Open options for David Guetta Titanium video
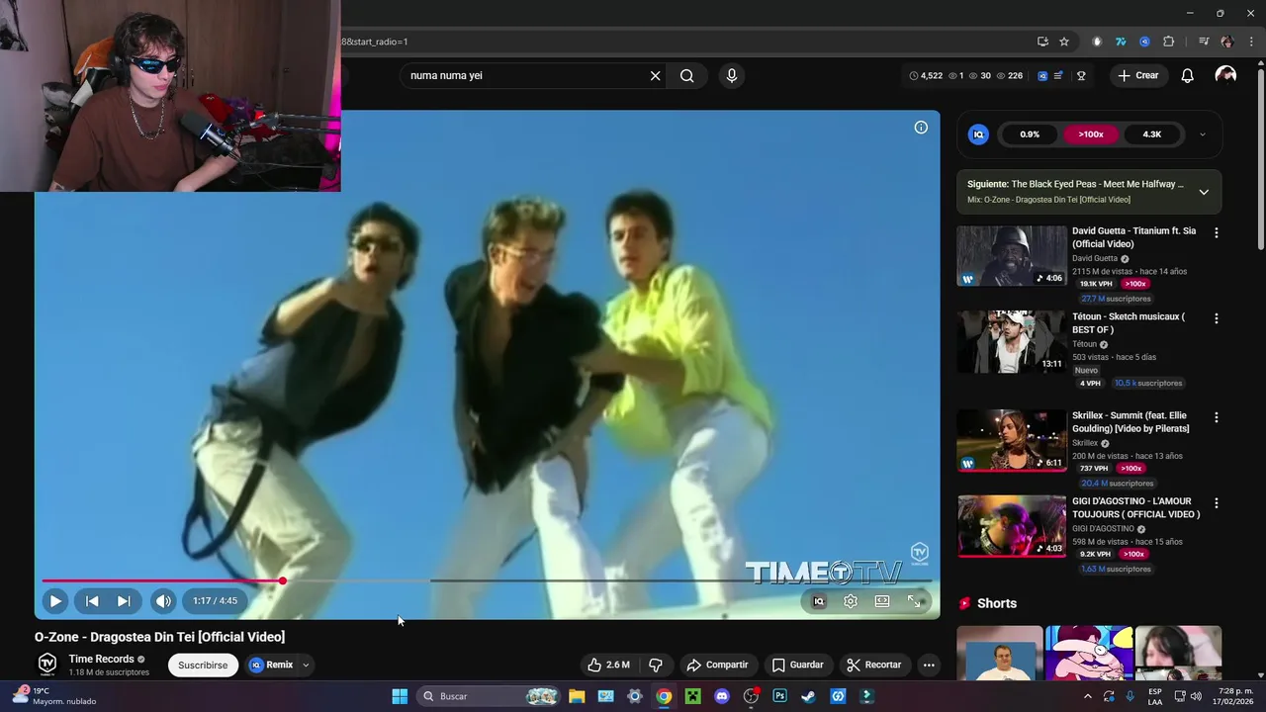1266x712 pixels. 1217,232
